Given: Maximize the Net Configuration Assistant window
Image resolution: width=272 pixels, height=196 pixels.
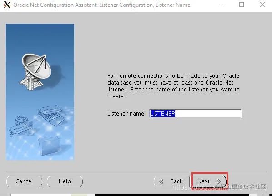Looking at the screenshot, I should (242, 5).
